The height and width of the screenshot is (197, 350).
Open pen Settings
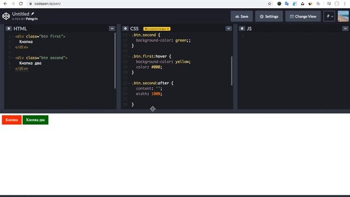point(269,16)
